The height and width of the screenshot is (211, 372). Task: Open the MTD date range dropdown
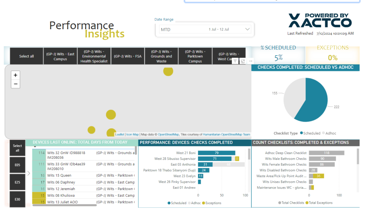pyautogui.click(x=205, y=29)
